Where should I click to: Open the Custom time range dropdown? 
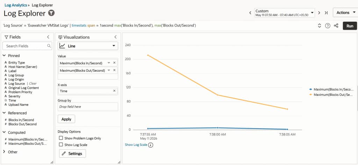tap(285, 13)
